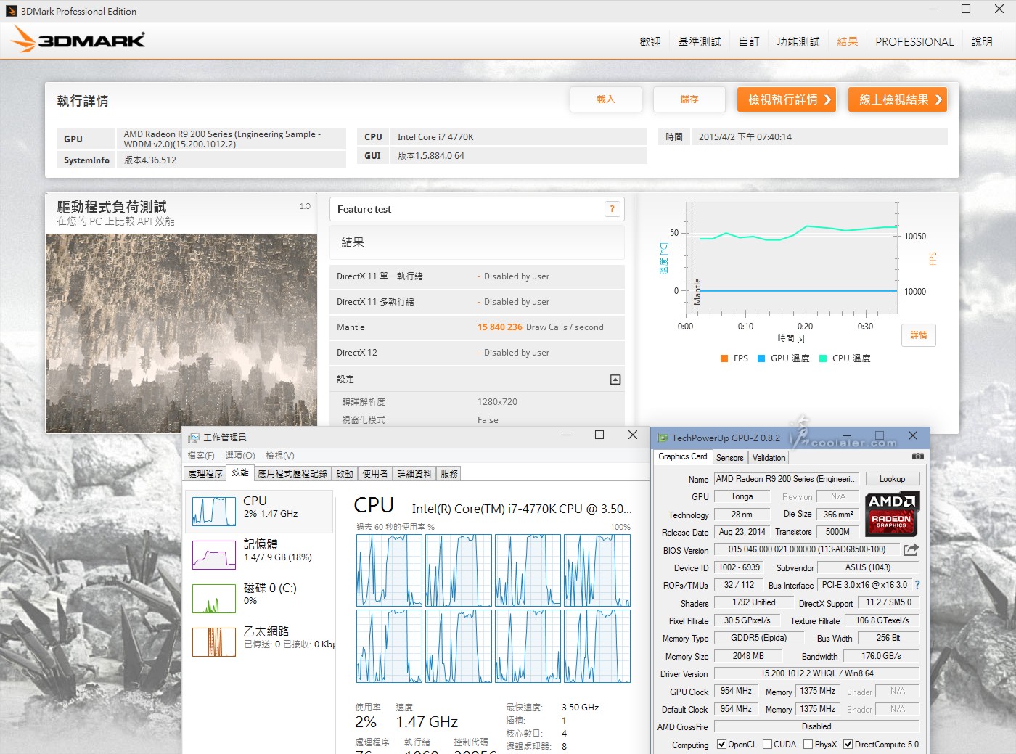Switch to 應用程式歷程記錄 app history tab
1016x754 pixels.
click(293, 473)
